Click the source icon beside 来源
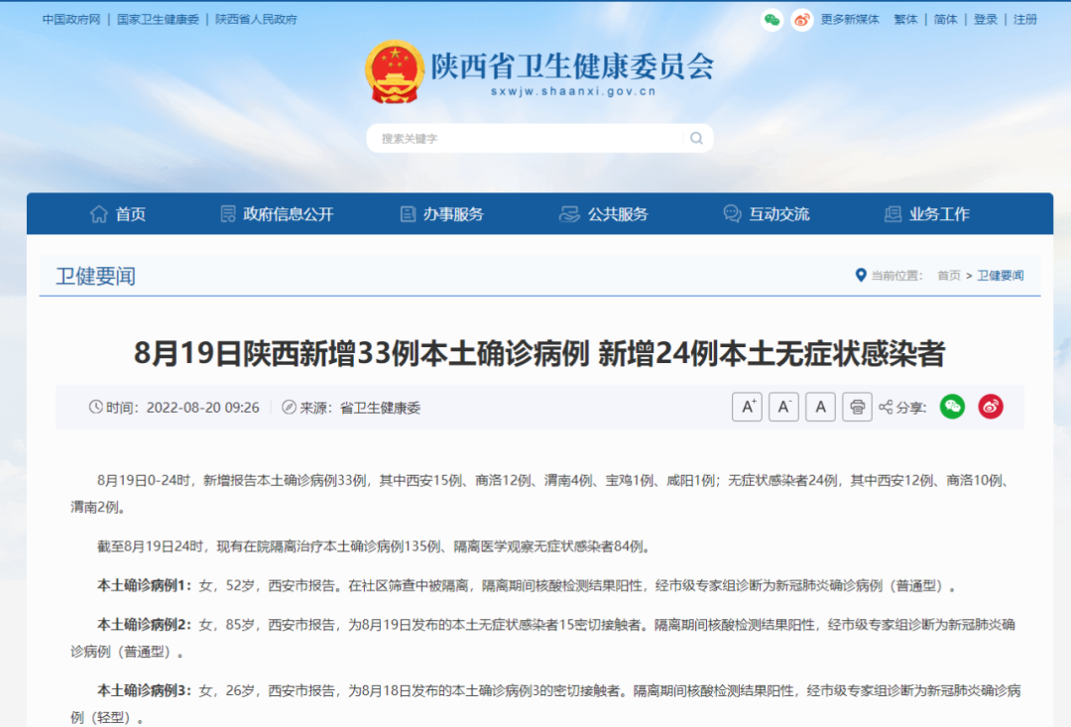This screenshot has height=727, width=1071. (289, 407)
